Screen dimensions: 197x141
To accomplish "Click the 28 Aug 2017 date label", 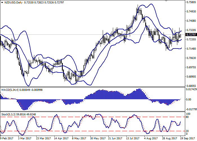I will coord(169,138).
